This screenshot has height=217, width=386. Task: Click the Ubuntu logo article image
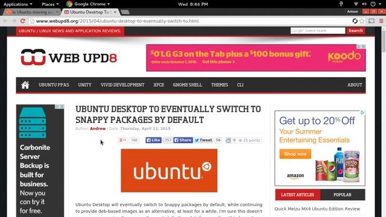point(169,171)
